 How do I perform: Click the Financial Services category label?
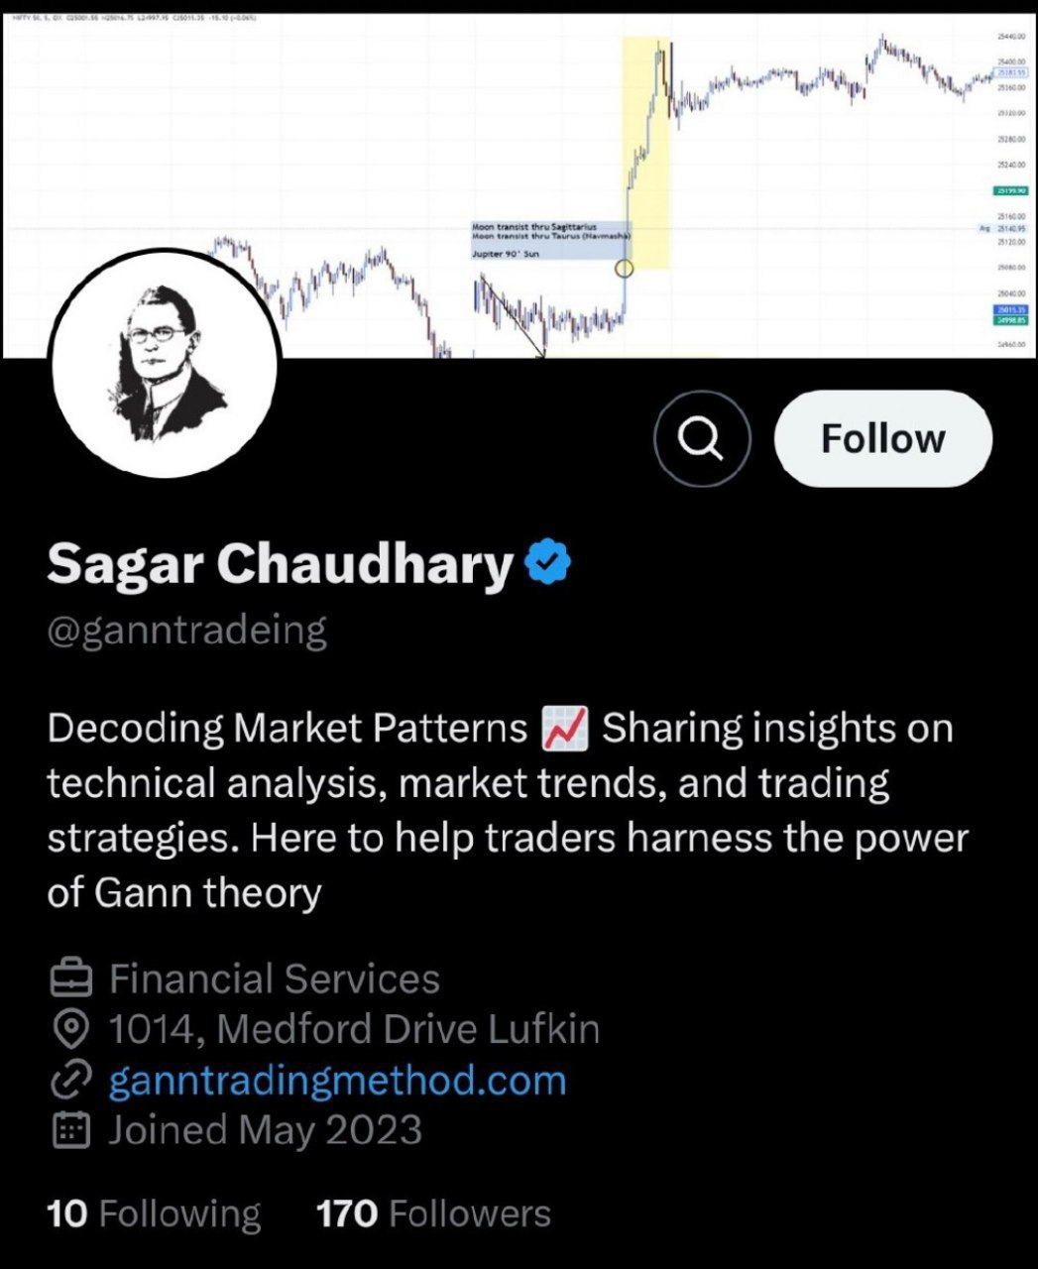[x=275, y=980]
